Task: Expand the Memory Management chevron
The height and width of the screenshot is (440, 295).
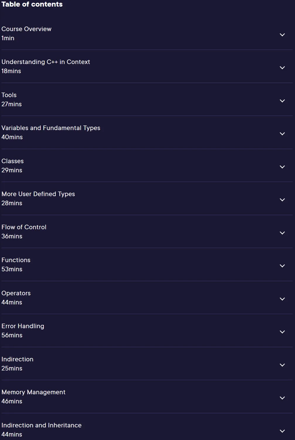Action: [x=282, y=398]
